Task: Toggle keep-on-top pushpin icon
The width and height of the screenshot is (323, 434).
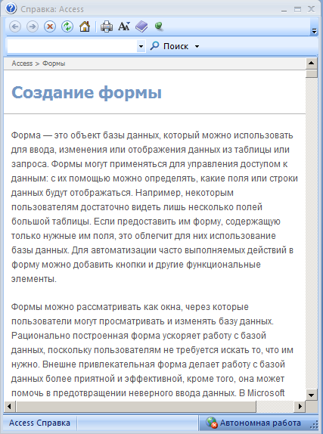Action: click(159, 26)
